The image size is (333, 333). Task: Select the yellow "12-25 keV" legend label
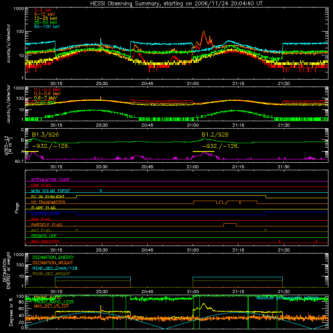tap(46, 18)
